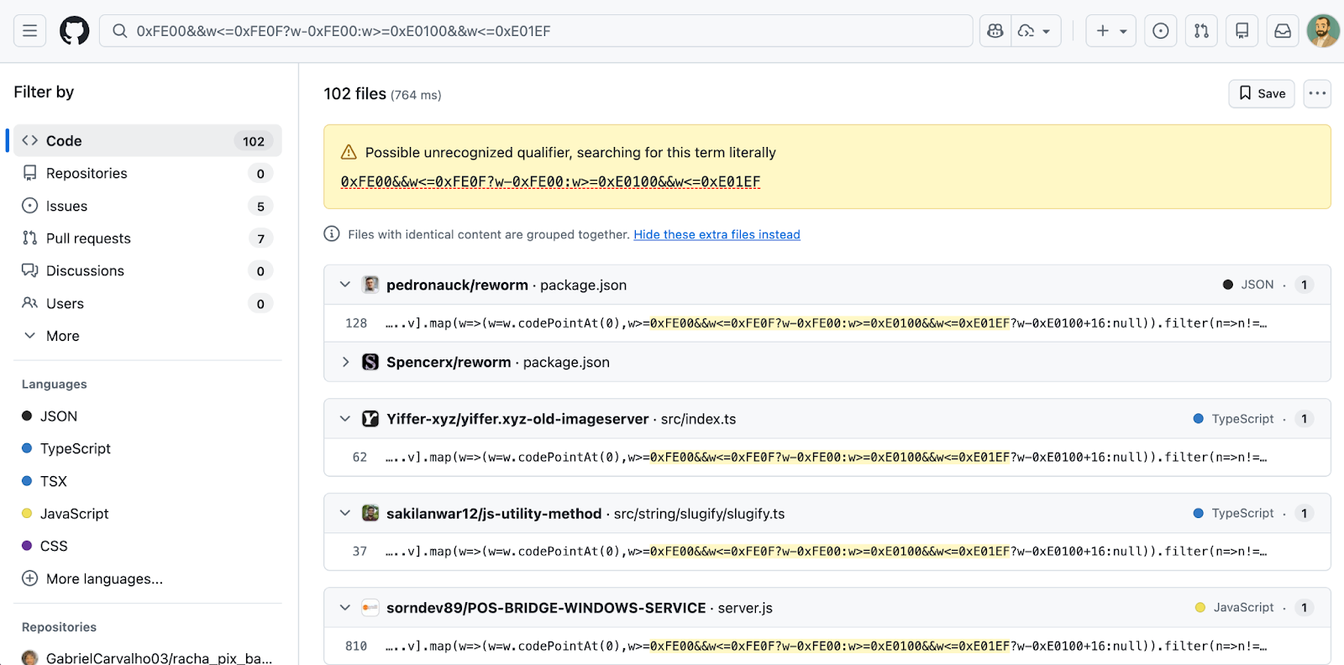Click the warning triangle icon
1344x665 pixels.
(349, 152)
